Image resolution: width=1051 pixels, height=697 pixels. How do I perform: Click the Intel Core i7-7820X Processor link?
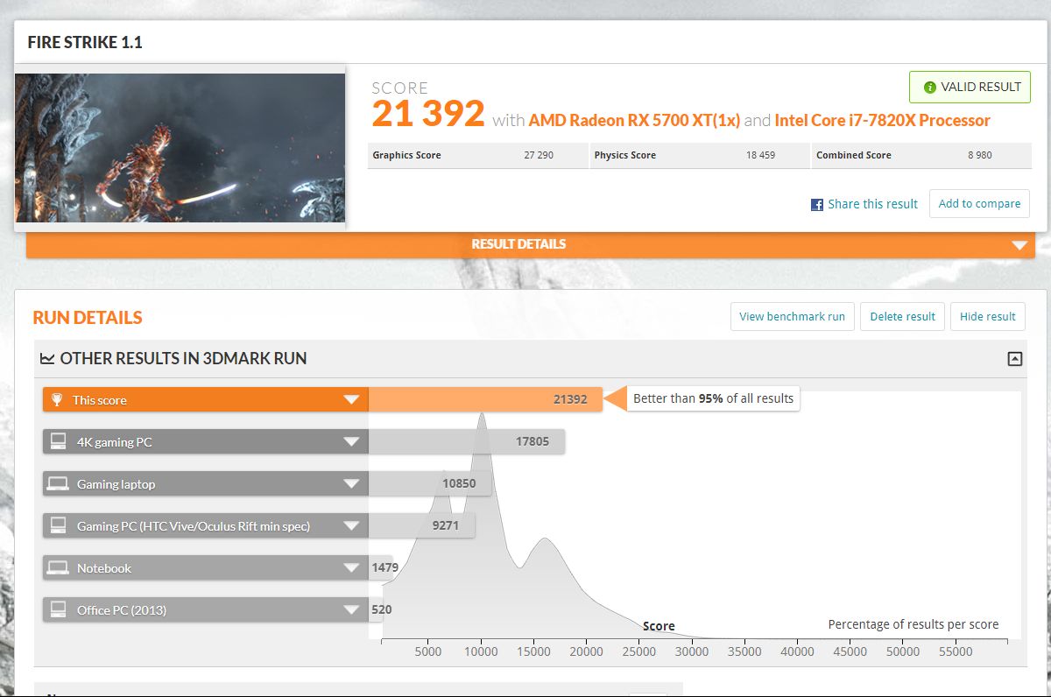[x=883, y=121]
